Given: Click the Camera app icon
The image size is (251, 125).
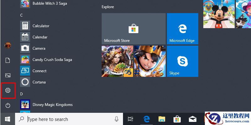Looking at the screenshot, I should pyautogui.click(x=25, y=48).
